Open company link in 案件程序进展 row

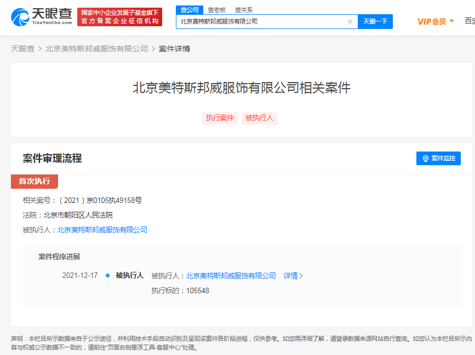[x=231, y=276]
